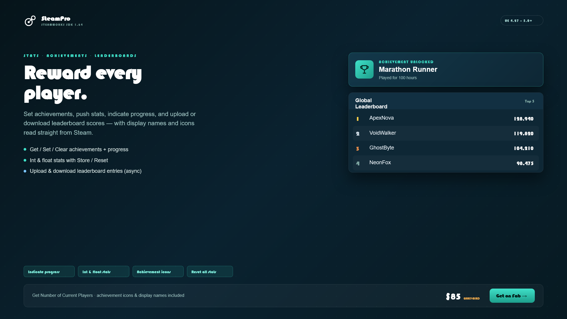Click the ACHIEVEMENT UNLOCKED label
Image resolution: width=567 pixels, height=319 pixels.
406,62
